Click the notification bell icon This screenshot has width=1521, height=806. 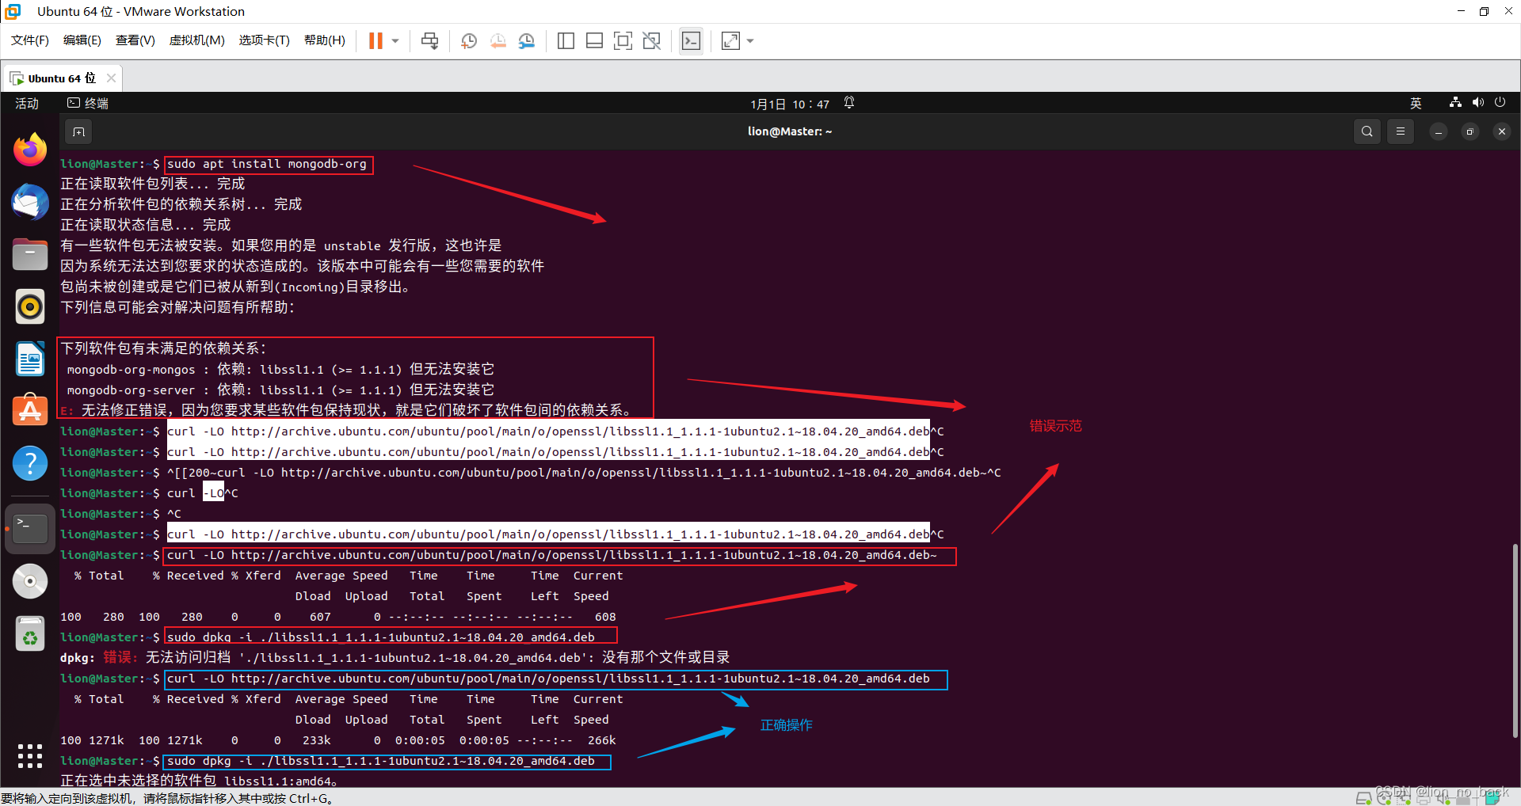pyautogui.click(x=849, y=103)
